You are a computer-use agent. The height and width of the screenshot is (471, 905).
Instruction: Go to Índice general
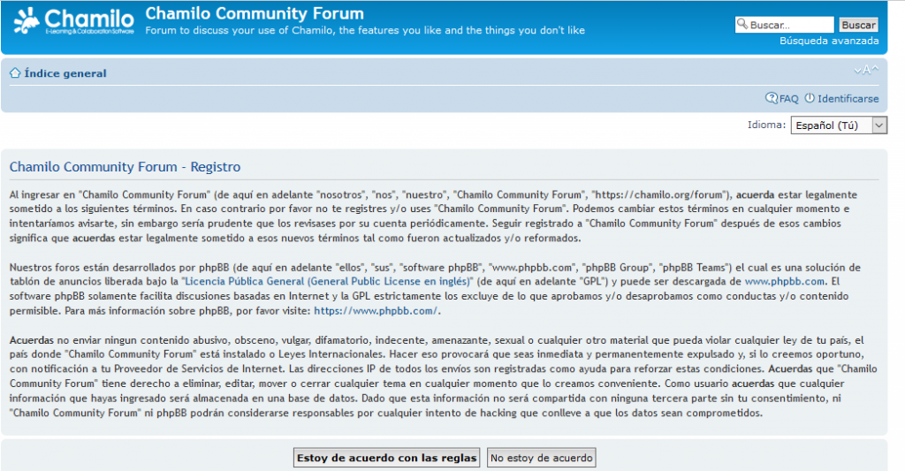(65, 73)
